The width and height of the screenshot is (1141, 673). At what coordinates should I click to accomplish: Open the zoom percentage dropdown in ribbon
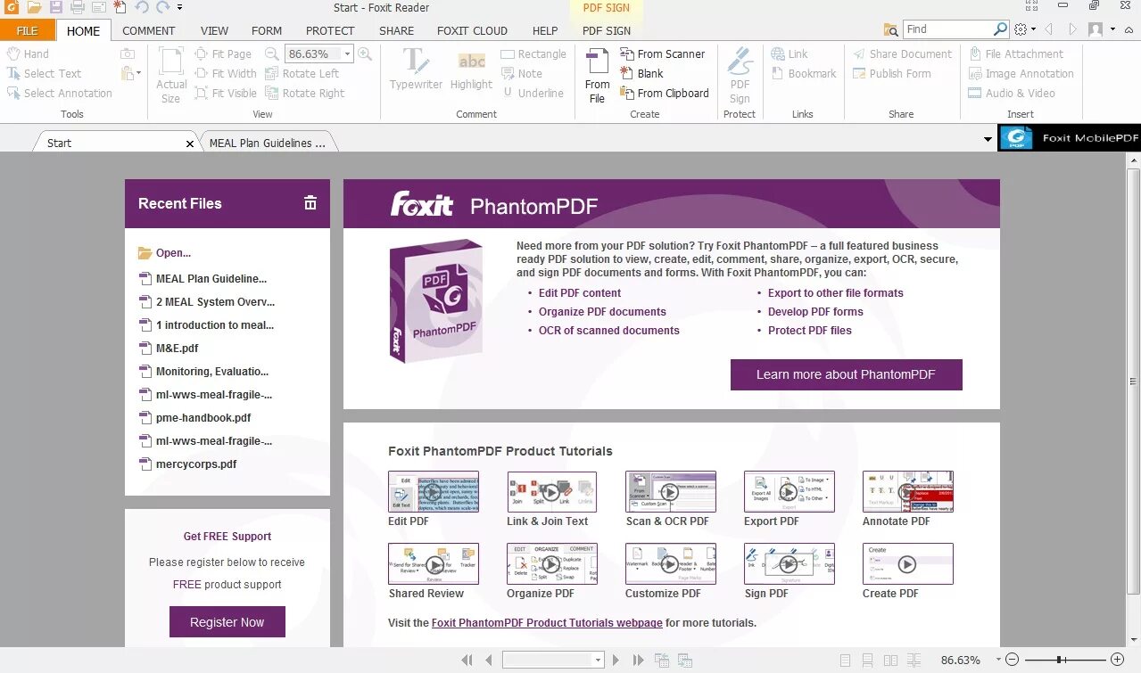347,53
